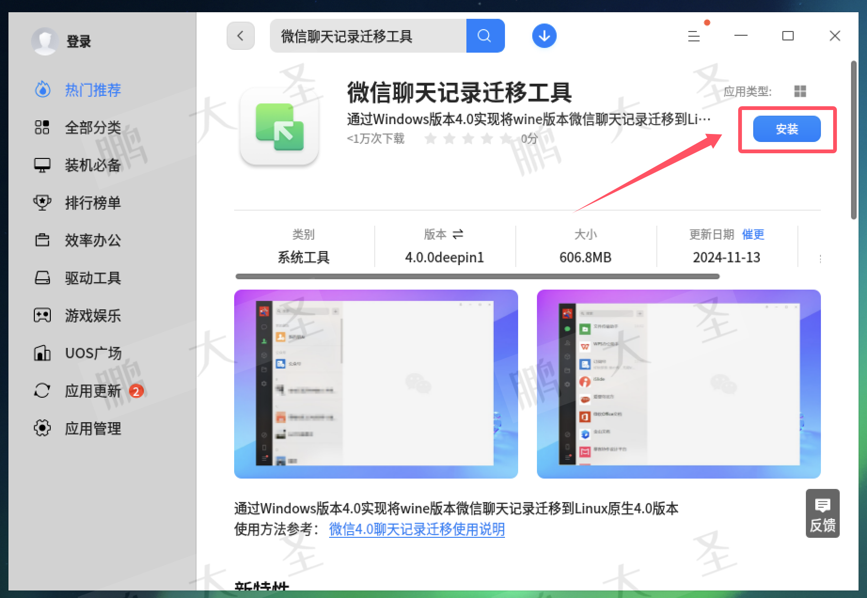Click the update count badge 2

click(136, 391)
